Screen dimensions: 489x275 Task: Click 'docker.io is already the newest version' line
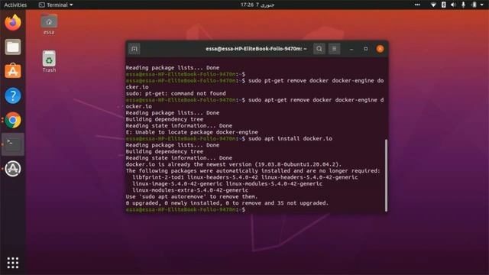[x=234, y=164]
